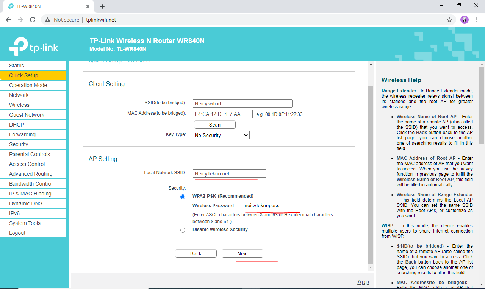Screen dimensions: 485x289
Task: Open the DHCP menu
Action: tap(33, 125)
